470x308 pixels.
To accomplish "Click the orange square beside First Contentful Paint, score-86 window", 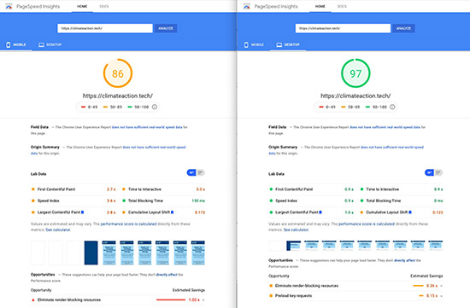I will coord(33,189).
